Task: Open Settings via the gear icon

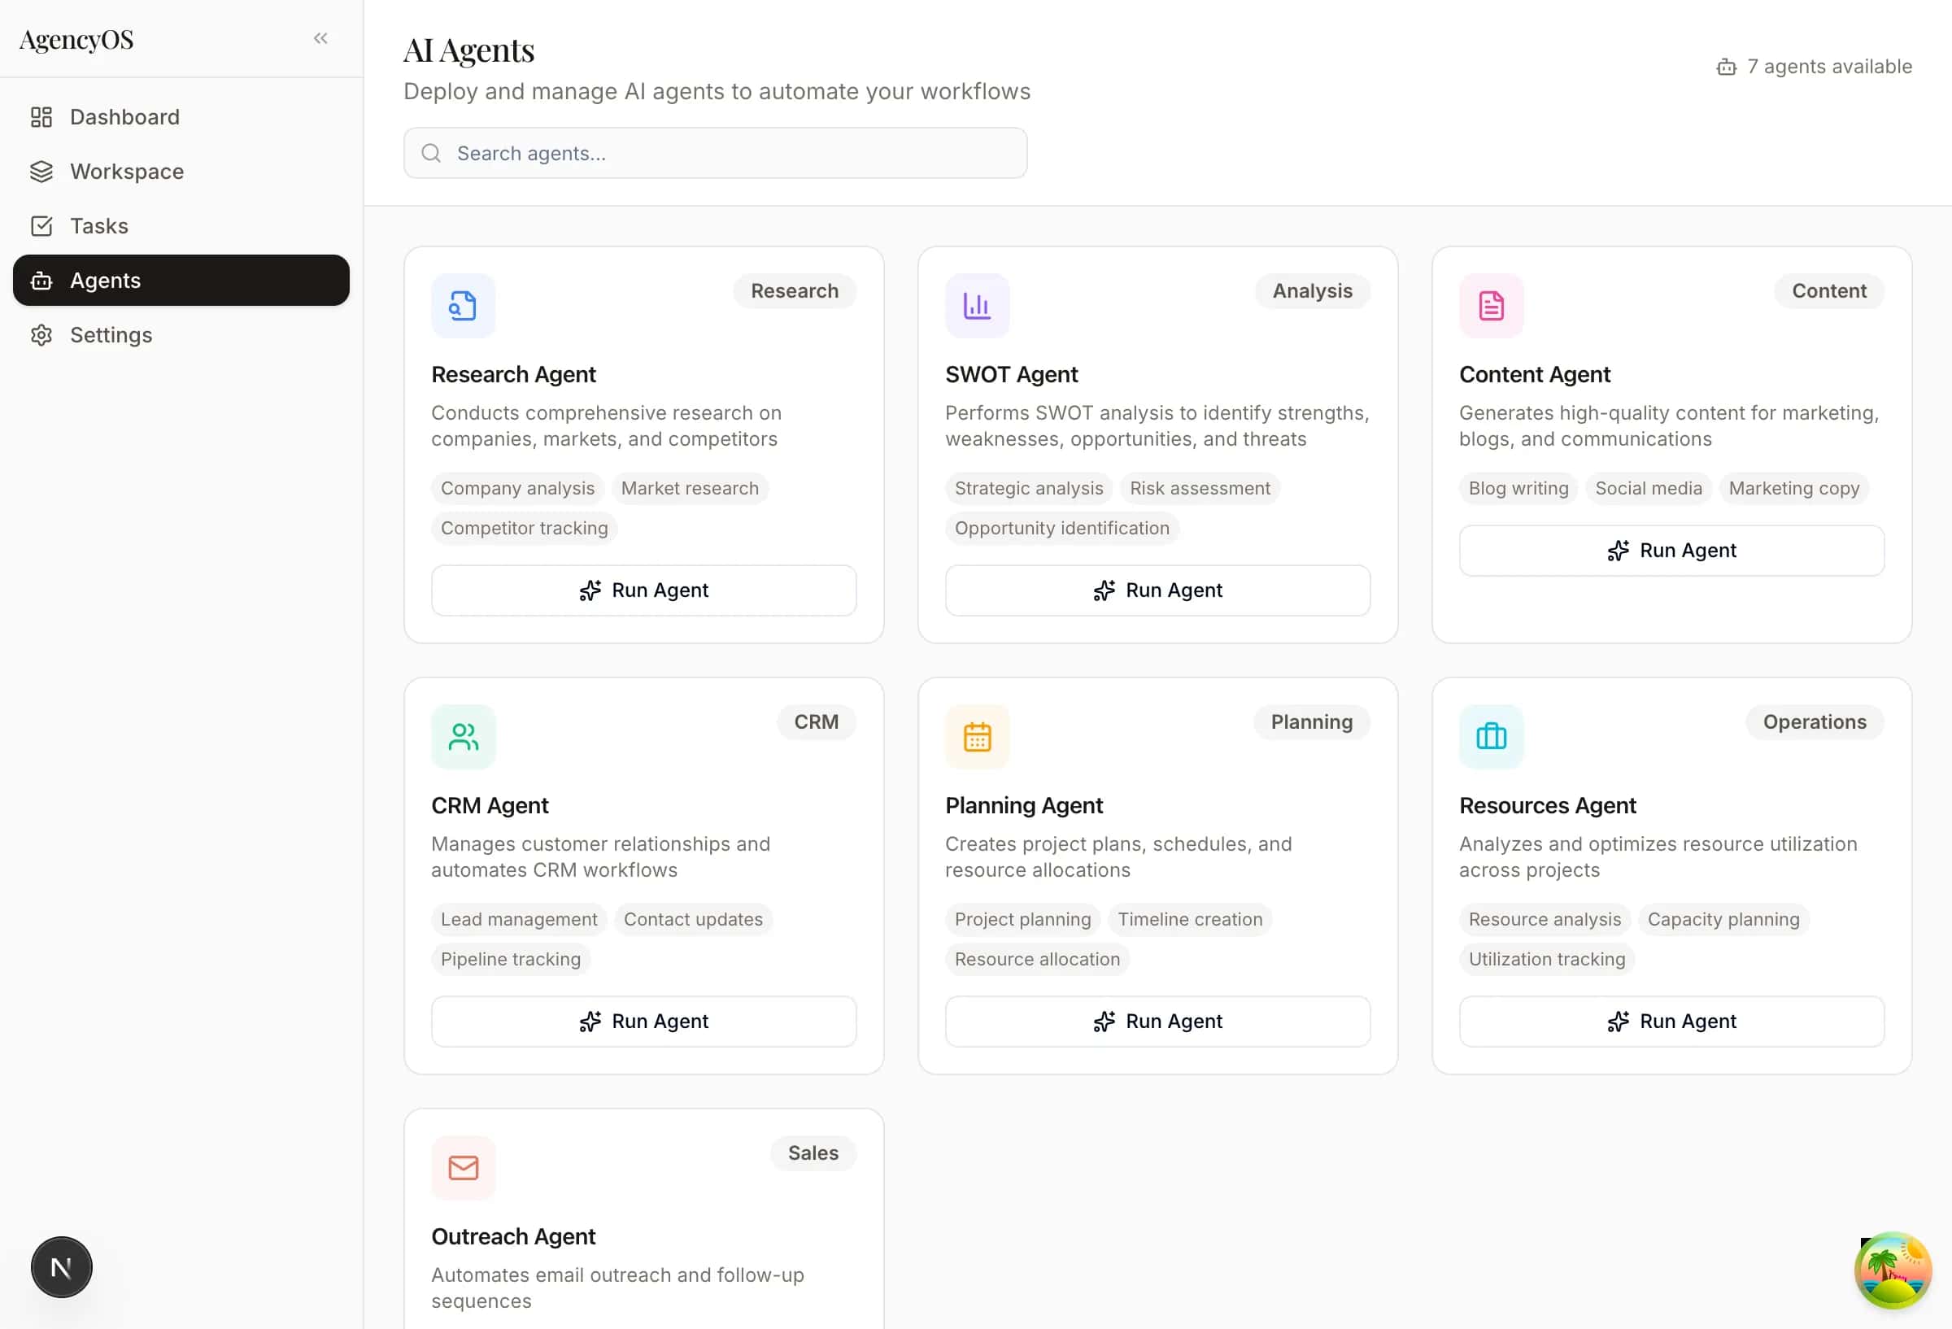Action: click(x=42, y=334)
